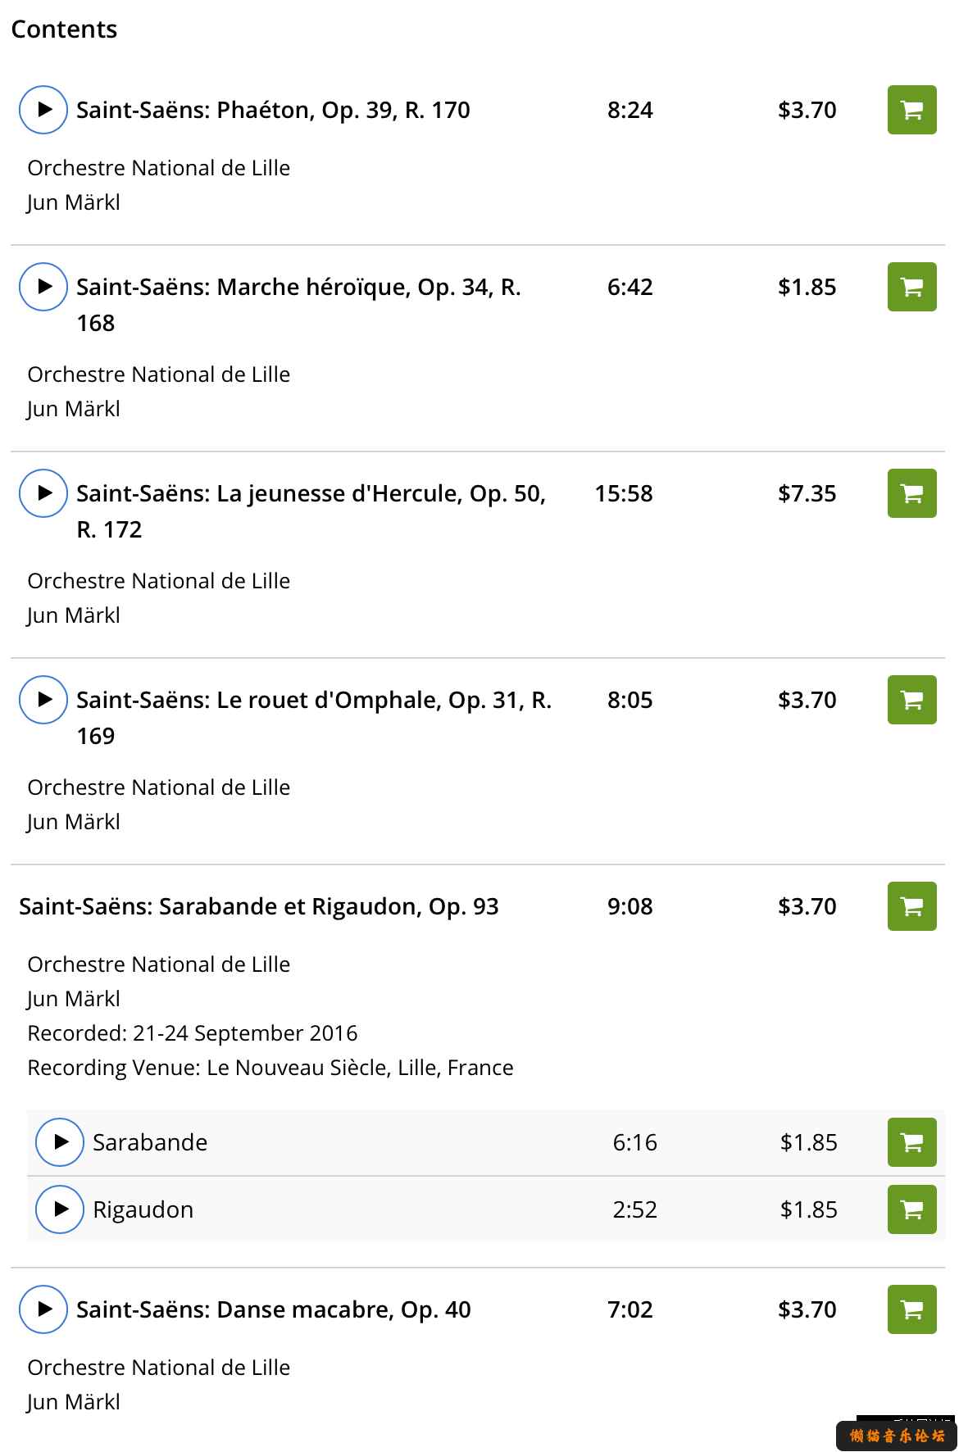959x1452 pixels.
Task: Play Danse macabre, Op. 40 preview
Action: pyautogui.click(x=43, y=1309)
